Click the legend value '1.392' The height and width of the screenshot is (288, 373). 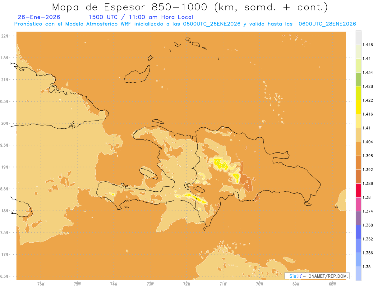(367, 170)
